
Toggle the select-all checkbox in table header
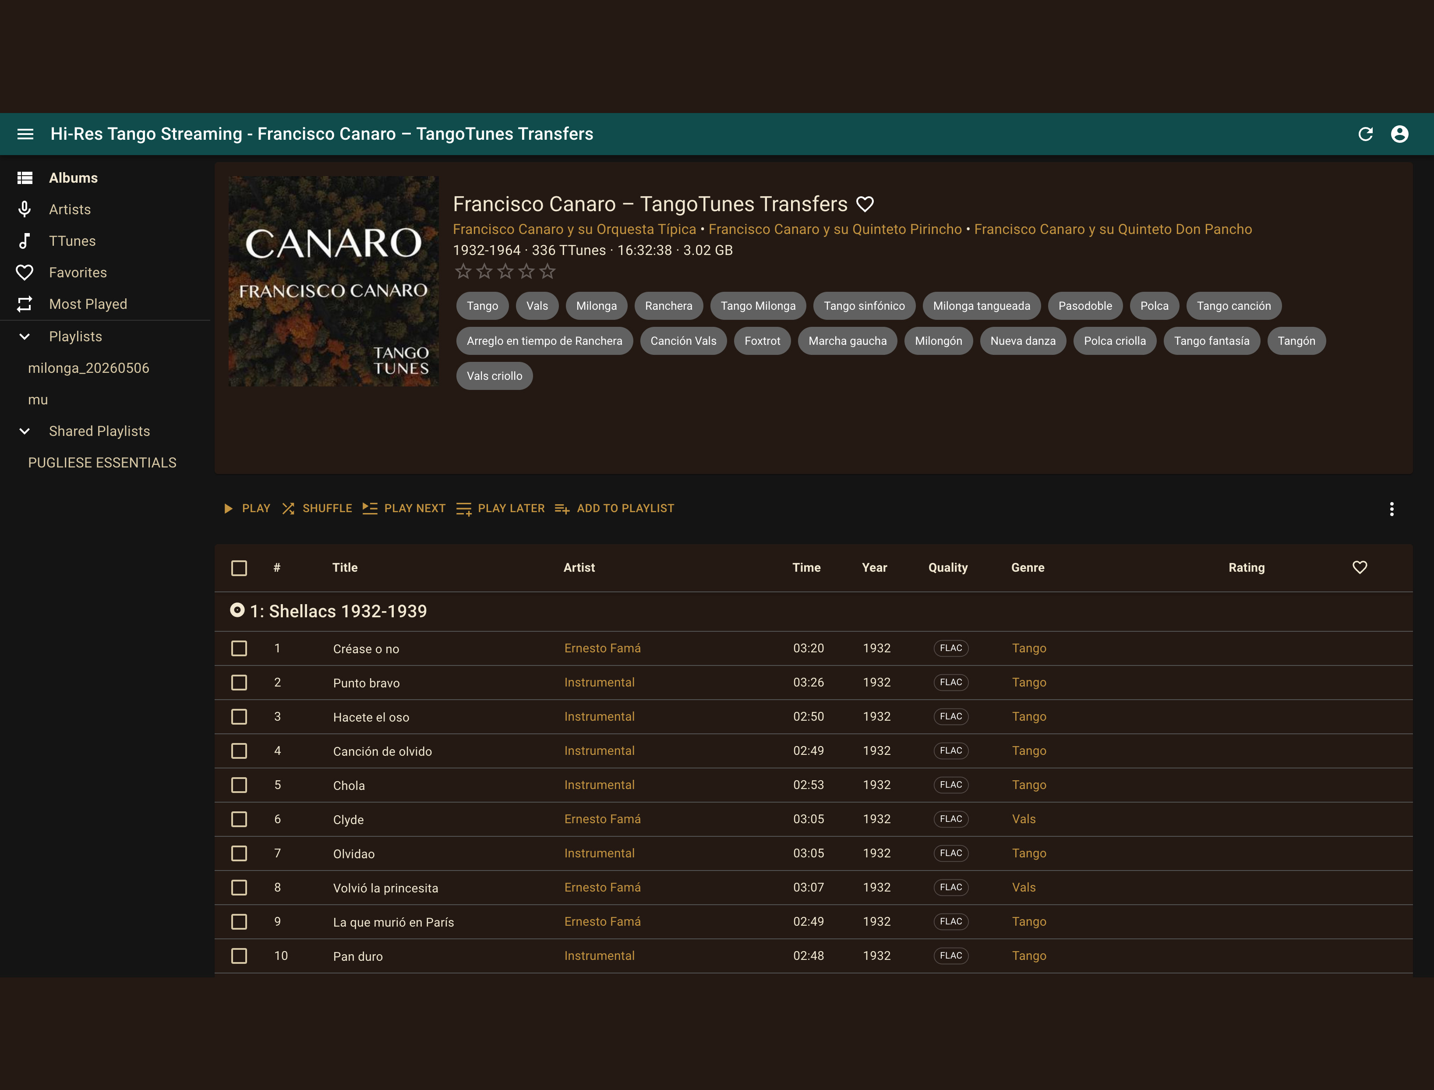[x=239, y=568]
